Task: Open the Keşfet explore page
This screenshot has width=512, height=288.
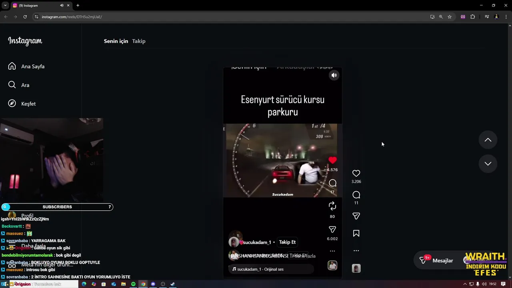Action: (x=22, y=104)
